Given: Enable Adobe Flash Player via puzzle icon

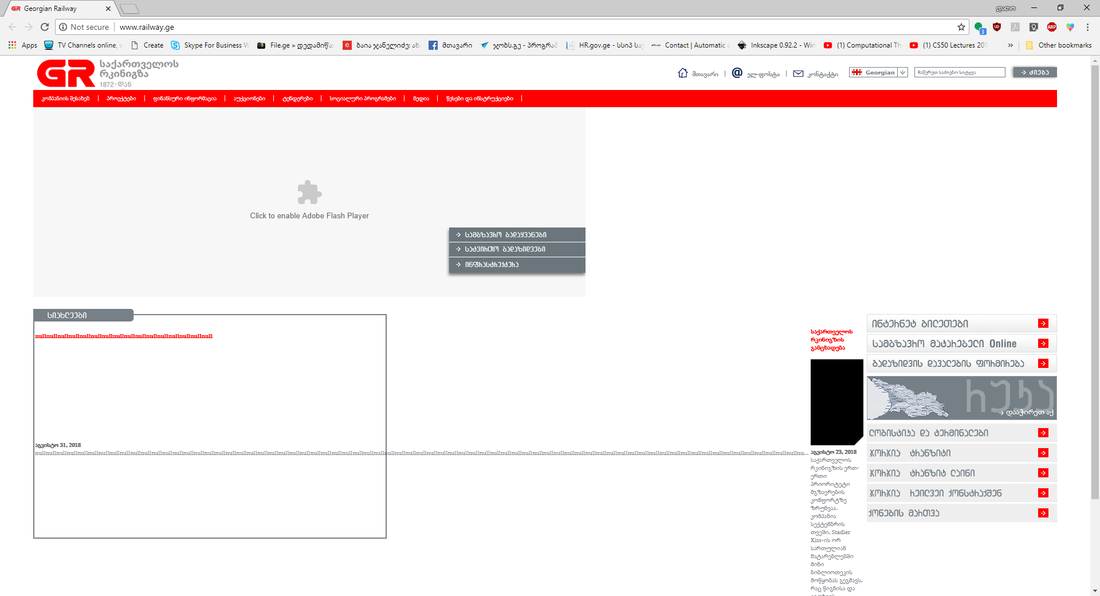Looking at the screenshot, I should pyautogui.click(x=309, y=193).
